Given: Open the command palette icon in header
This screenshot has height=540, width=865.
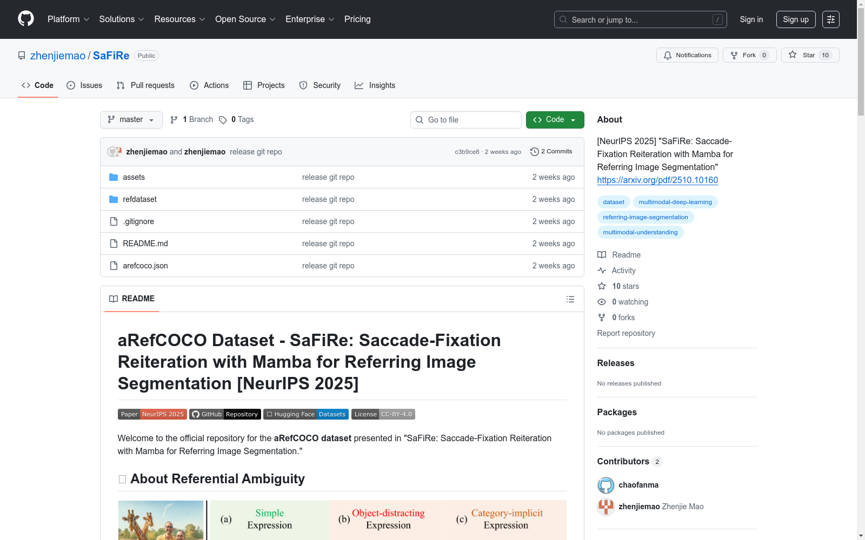Looking at the screenshot, I should tap(831, 19).
